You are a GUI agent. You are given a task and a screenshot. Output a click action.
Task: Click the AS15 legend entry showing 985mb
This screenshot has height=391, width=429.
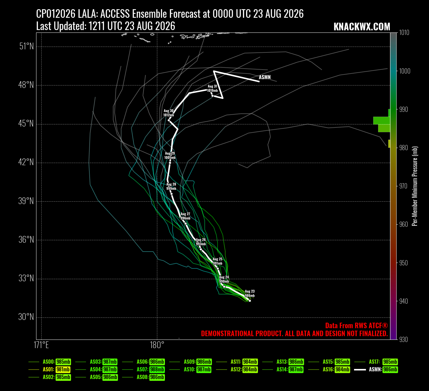tap(329, 362)
